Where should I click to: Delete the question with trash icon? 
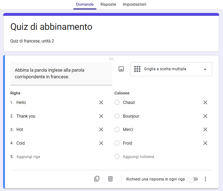(110, 179)
